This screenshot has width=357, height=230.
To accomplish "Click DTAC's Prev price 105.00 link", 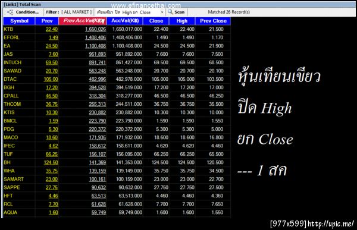I will coord(51,79).
